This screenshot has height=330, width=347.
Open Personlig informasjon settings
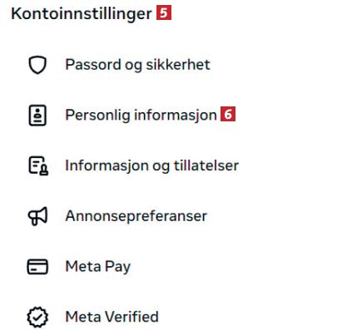(141, 116)
